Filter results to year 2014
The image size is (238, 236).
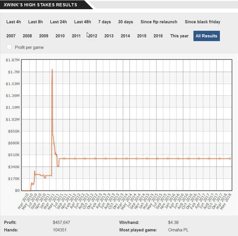(125, 36)
